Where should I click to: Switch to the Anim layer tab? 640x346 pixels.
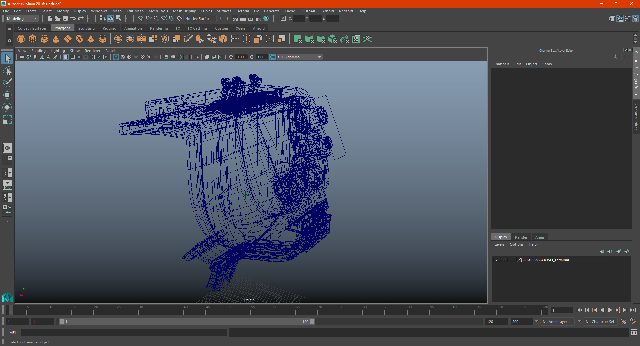(x=539, y=237)
